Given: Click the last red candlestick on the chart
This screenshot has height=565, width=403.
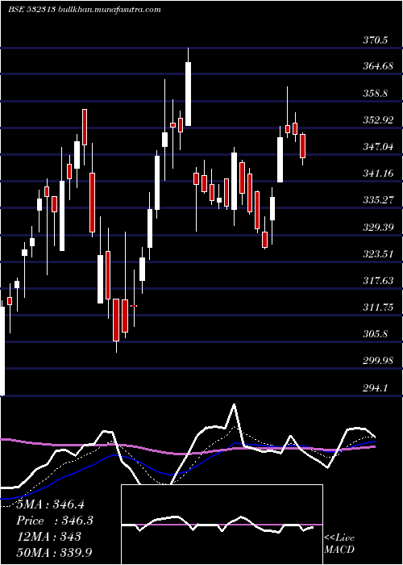Looking at the screenshot, I should (x=303, y=146).
